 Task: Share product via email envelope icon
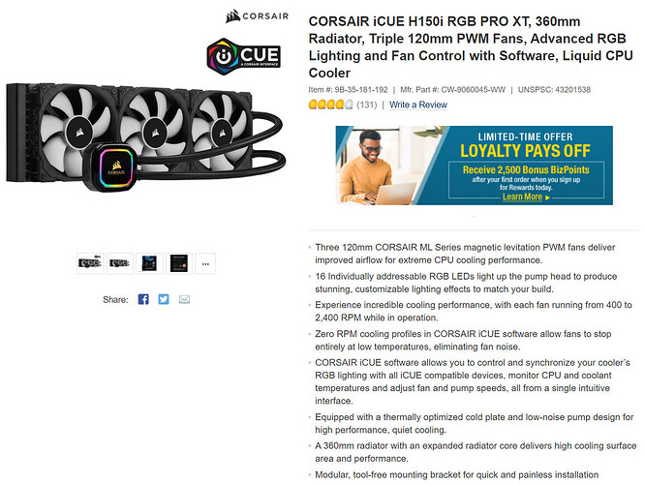pyautogui.click(x=184, y=299)
